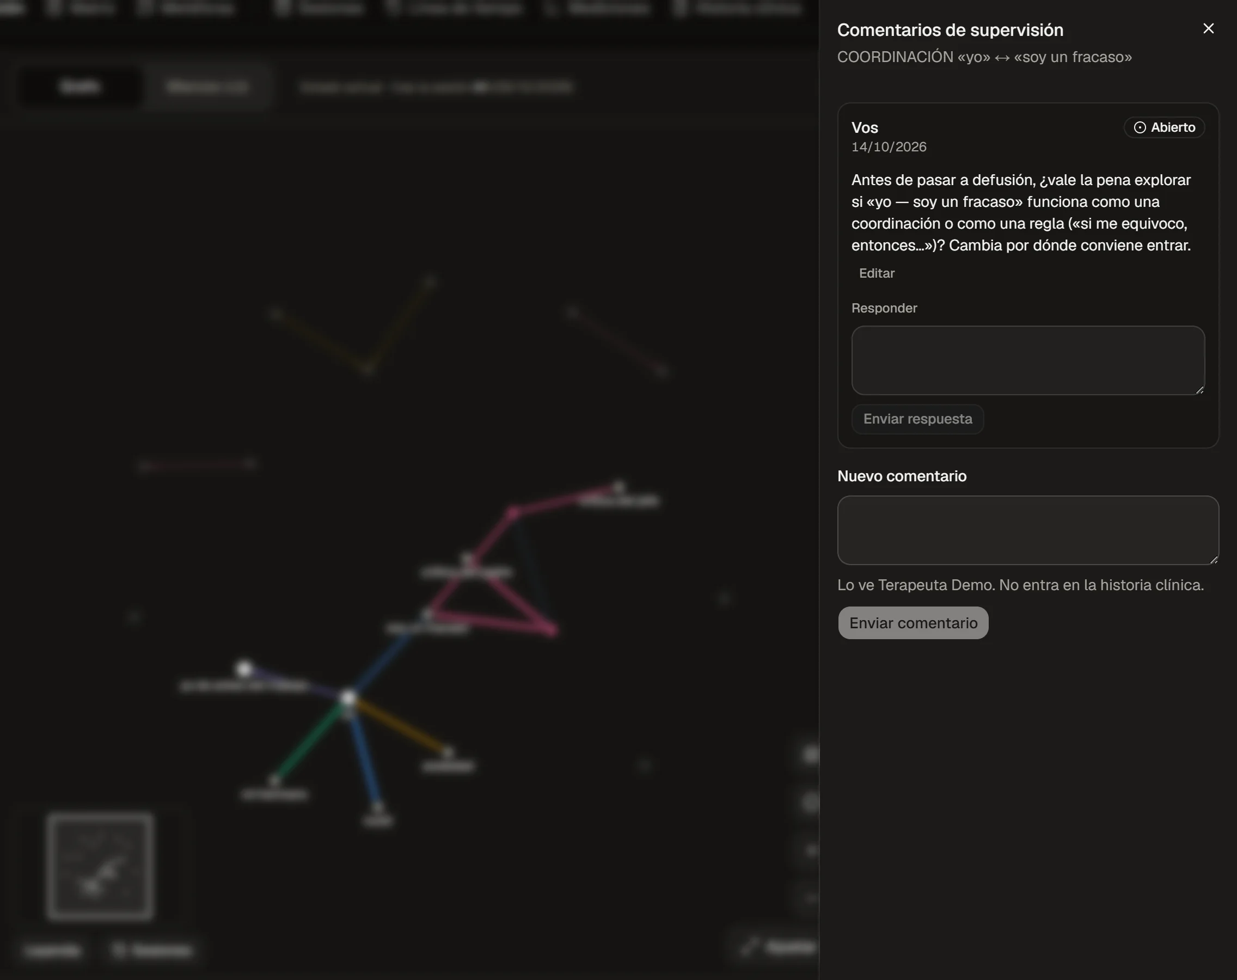Click the note about Terapeuta Demo visibility
Screen dimensions: 1237x980
point(1021,585)
